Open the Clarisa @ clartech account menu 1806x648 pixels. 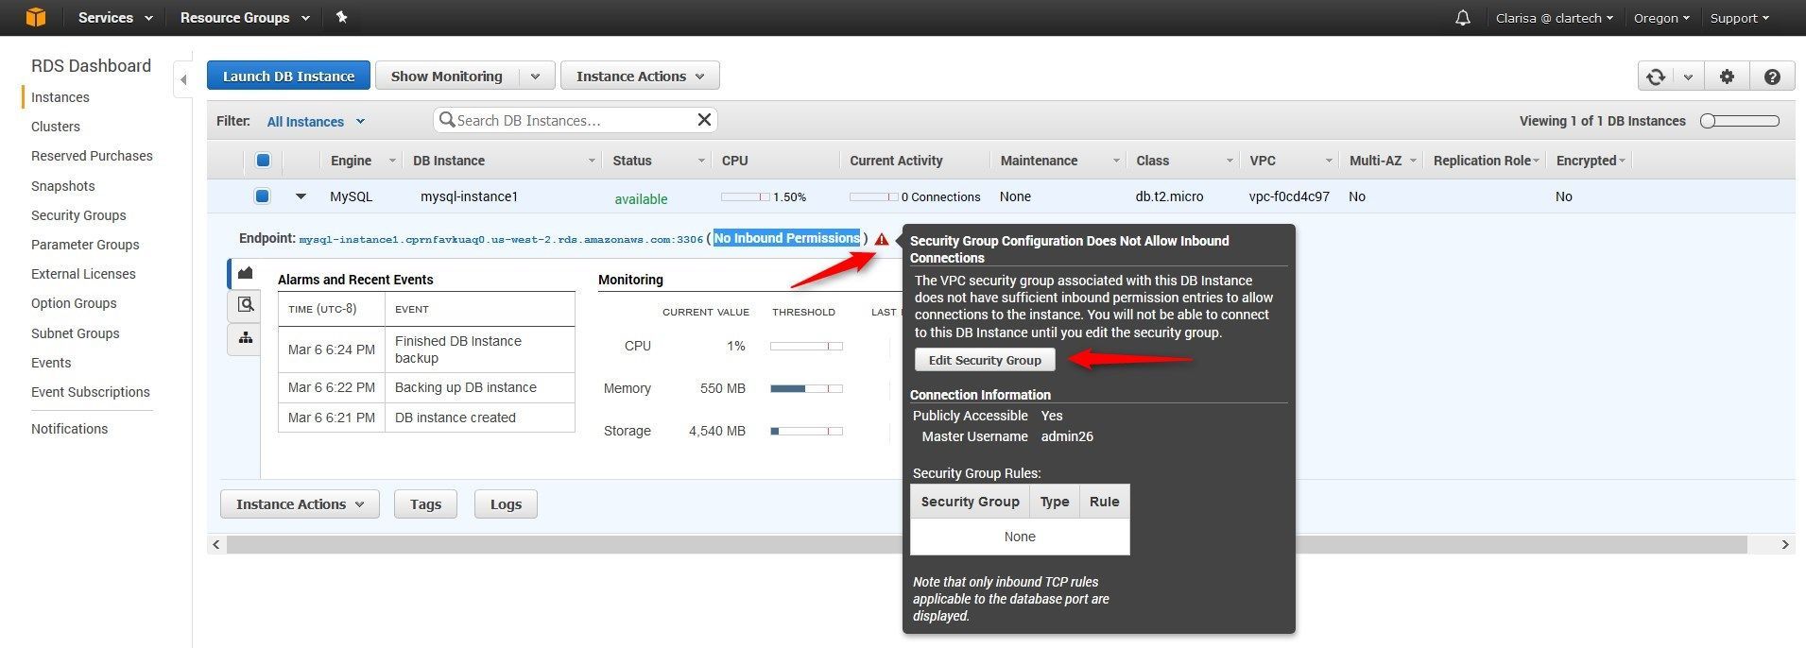click(1554, 18)
